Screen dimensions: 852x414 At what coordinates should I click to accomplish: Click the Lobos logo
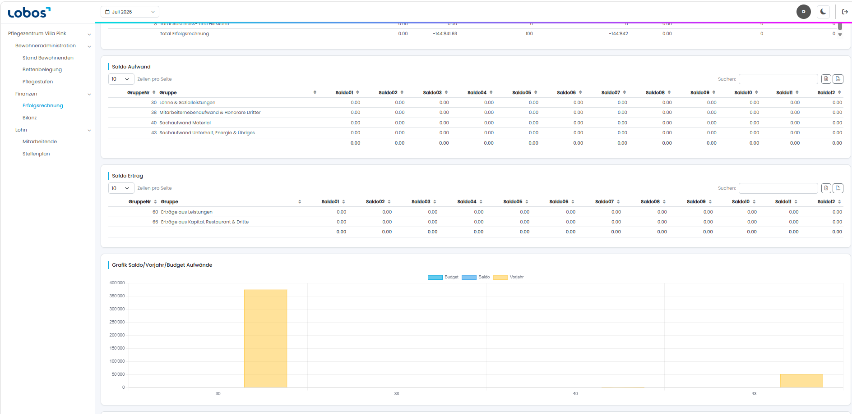[x=29, y=12]
